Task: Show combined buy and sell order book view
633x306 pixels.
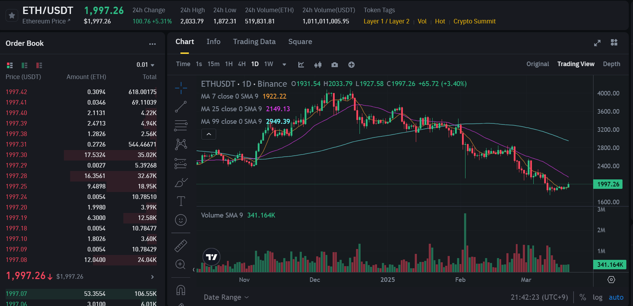Action: click(10, 65)
